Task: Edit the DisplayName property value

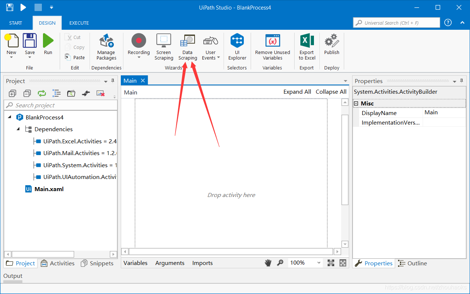Action: click(x=444, y=113)
